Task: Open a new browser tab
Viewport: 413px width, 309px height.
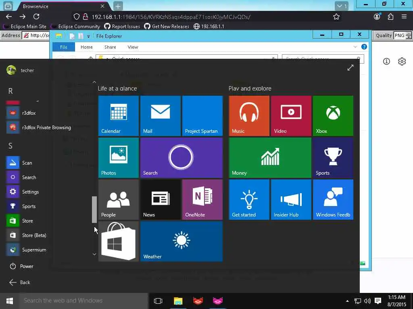Action: click(118, 6)
